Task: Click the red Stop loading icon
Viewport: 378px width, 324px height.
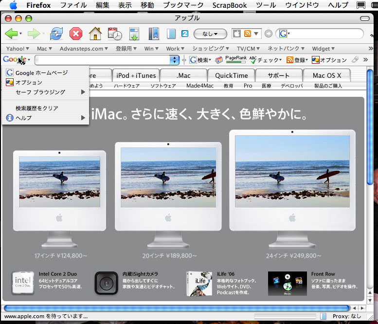Action: [76, 34]
